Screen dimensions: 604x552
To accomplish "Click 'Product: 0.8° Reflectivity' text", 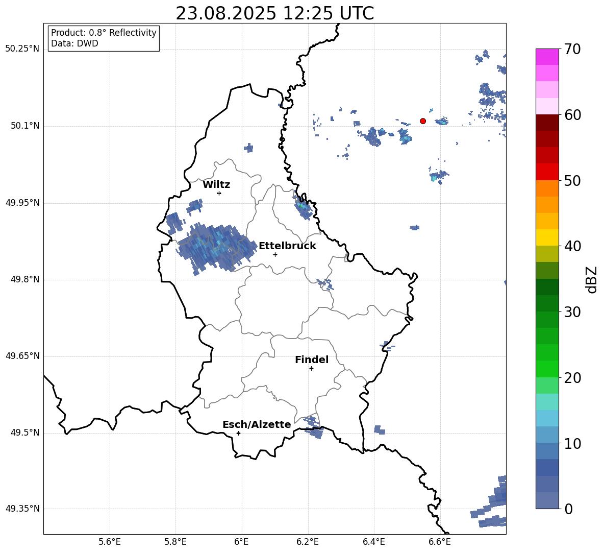I will tap(104, 33).
